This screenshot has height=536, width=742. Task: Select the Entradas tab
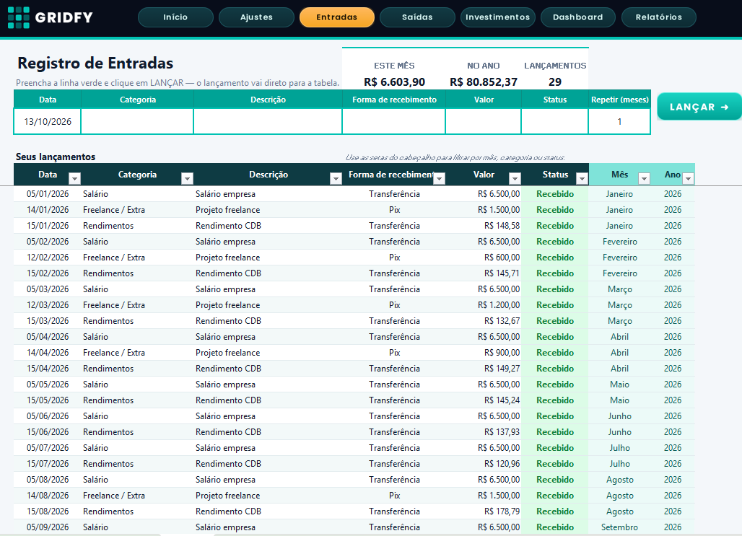point(337,17)
